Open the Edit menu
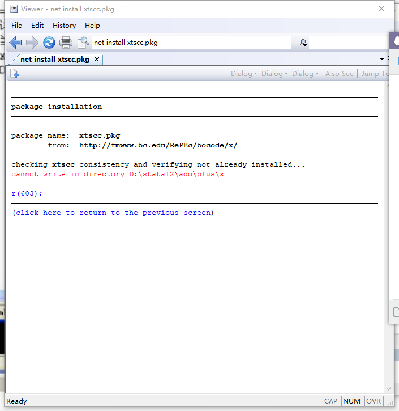The image size is (399, 411). pos(37,26)
